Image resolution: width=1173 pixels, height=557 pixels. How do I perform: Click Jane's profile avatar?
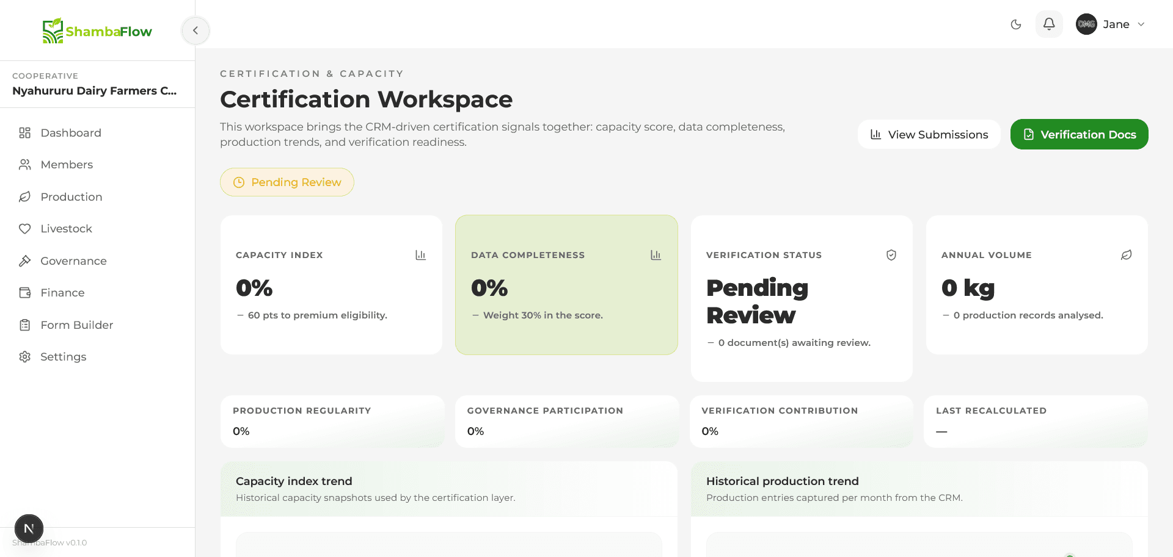(1086, 24)
